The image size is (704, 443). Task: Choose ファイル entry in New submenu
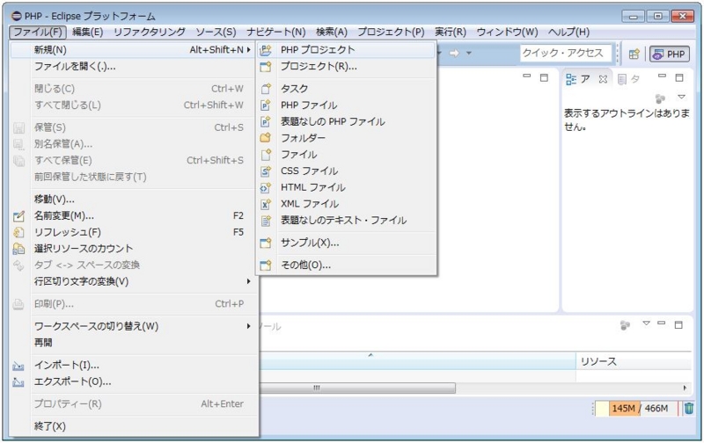click(346, 155)
